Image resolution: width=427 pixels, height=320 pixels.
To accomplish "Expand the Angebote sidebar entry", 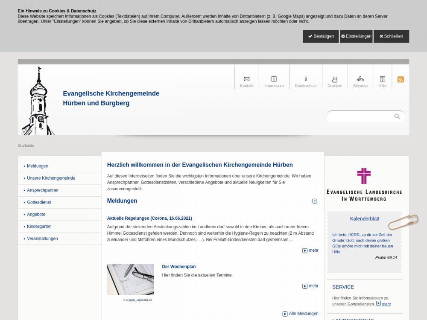I will tap(36, 214).
